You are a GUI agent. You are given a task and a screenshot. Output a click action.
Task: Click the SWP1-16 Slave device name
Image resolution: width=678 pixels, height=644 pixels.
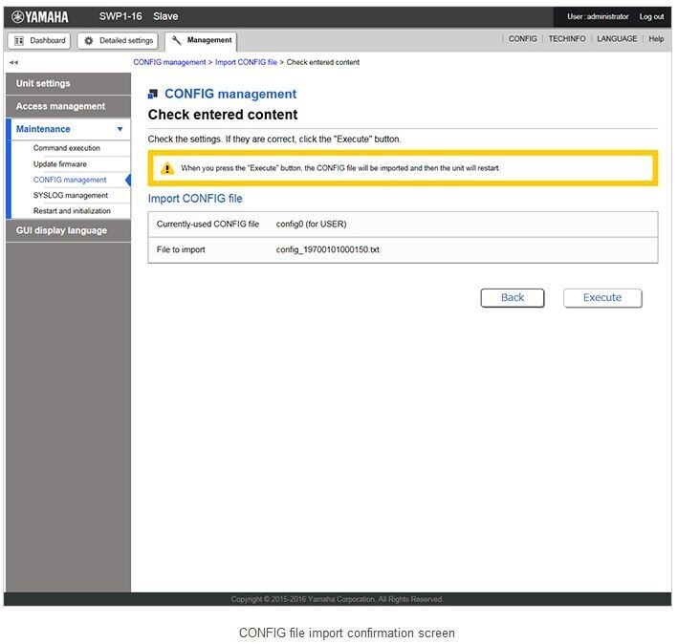click(139, 16)
